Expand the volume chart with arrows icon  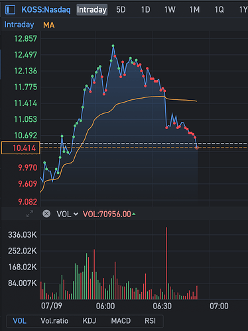(x=30, y=214)
